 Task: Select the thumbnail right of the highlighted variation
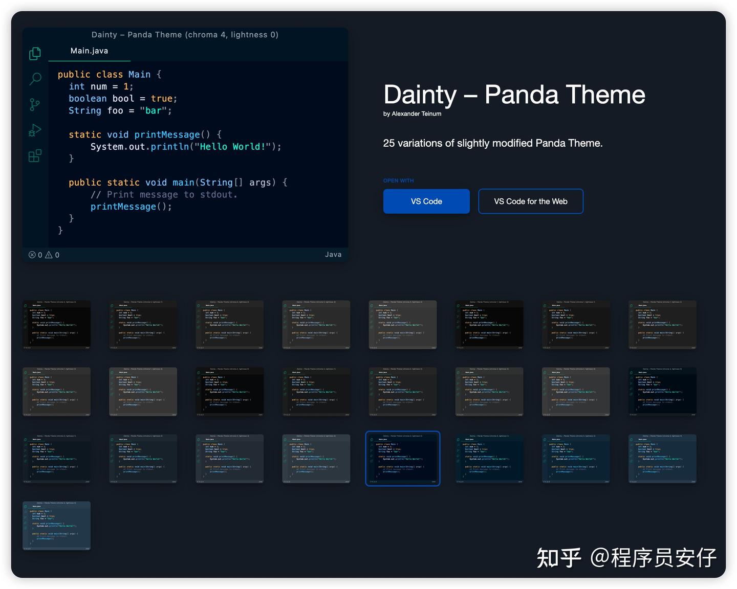coord(489,459)
